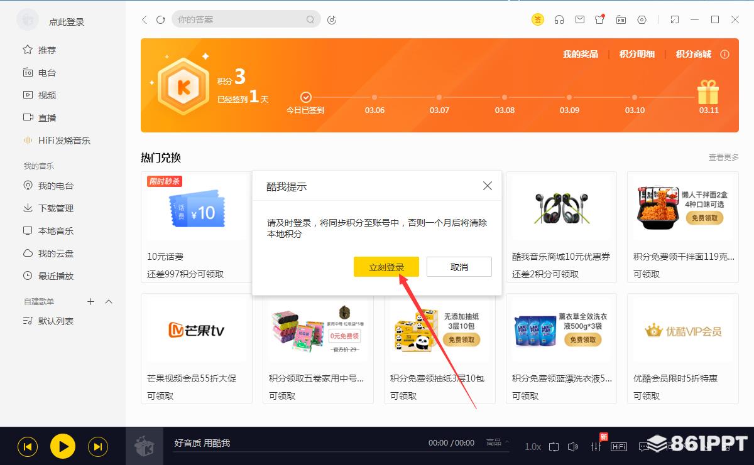The image size is (754, 465).
Task: Open the 高品 quality dropdown
Action: coord(498,442)
